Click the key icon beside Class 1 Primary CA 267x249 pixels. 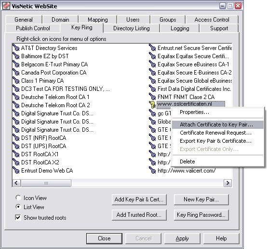pos(16,80)
